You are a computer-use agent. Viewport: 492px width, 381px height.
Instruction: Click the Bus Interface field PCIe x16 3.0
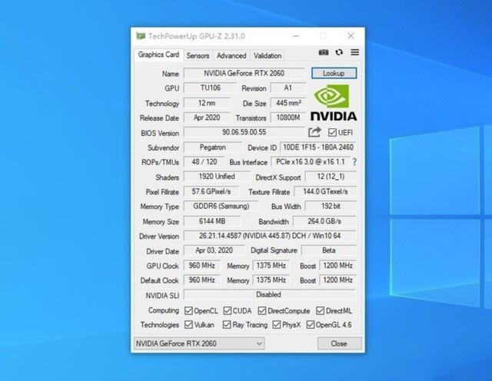pyautogui.click(x=311, y=162)
